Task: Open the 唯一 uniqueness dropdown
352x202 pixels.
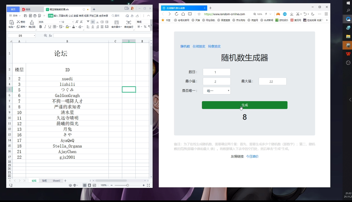Action: (216, 91)
